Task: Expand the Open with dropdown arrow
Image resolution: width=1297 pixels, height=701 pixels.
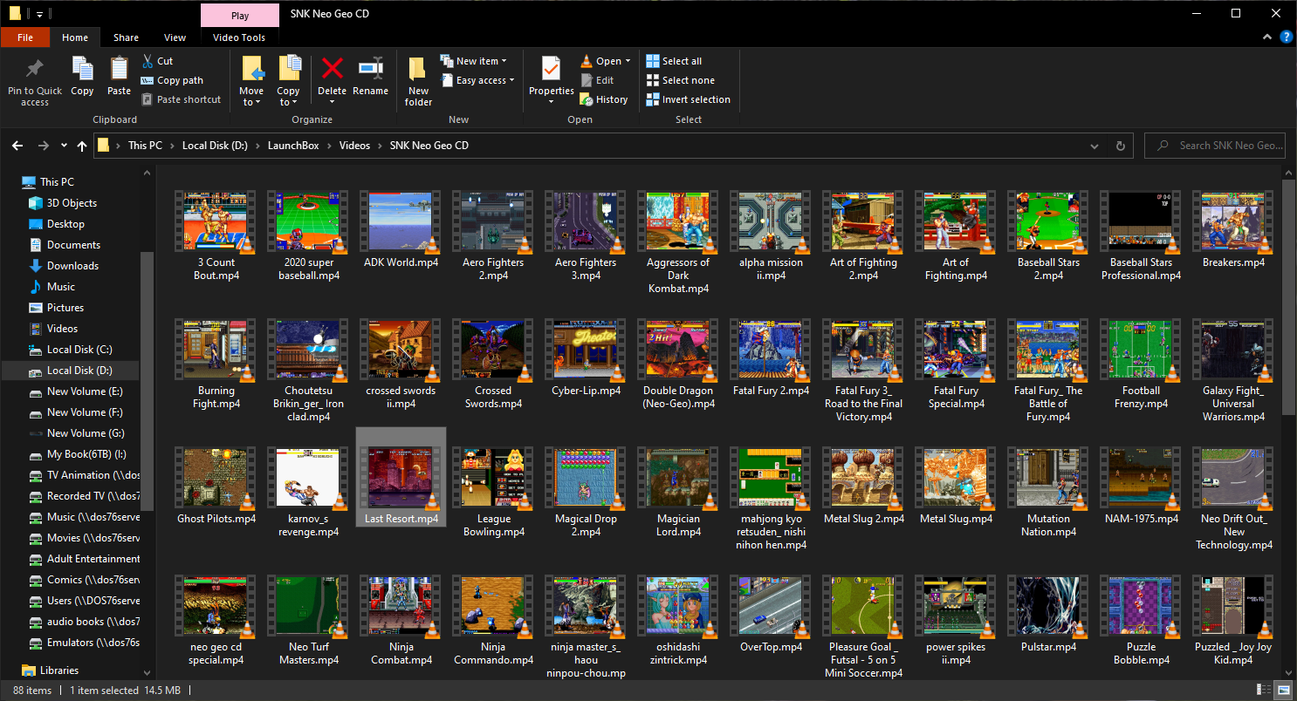Action: pyautogui.click(x=628, y=61)
